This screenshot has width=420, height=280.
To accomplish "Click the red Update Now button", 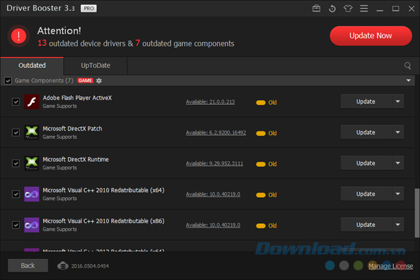I will click(x=371, y=36).
